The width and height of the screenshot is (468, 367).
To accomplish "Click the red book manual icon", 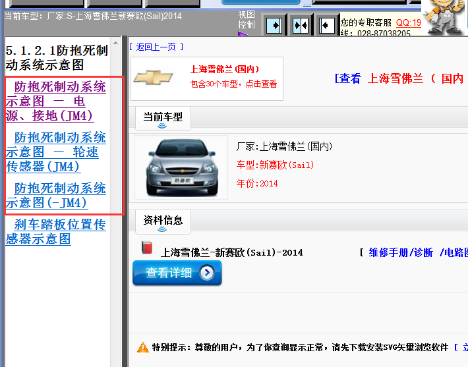I will (147, 248).
